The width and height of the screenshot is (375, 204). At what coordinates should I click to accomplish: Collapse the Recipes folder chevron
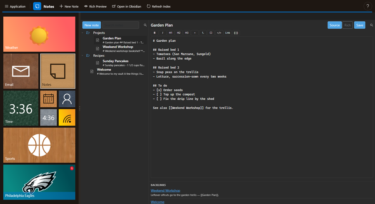point(82,55)
